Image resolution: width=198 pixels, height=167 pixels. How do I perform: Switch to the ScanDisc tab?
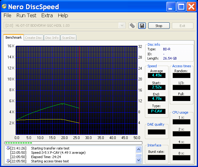(68, 38)
